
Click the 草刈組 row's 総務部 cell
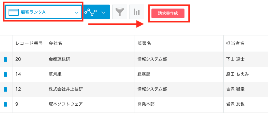tap(179, 74)
